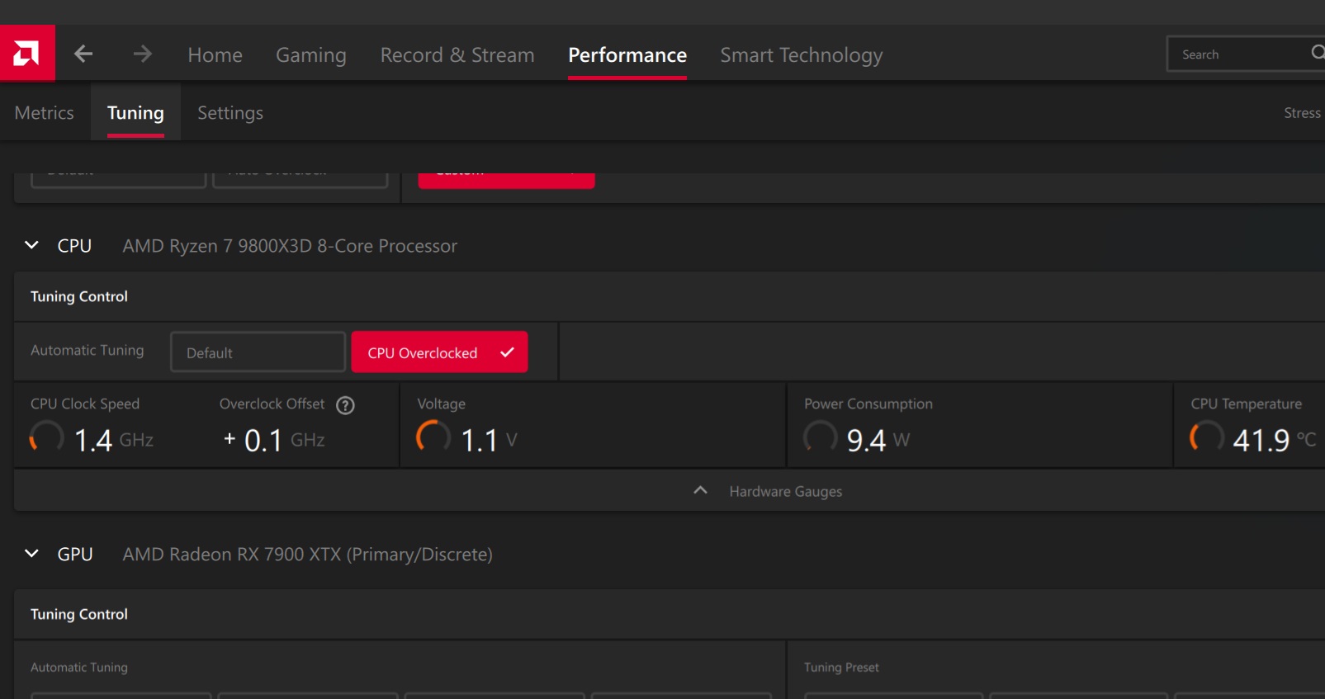Click the Voltage gauge dial

point(433,437)
